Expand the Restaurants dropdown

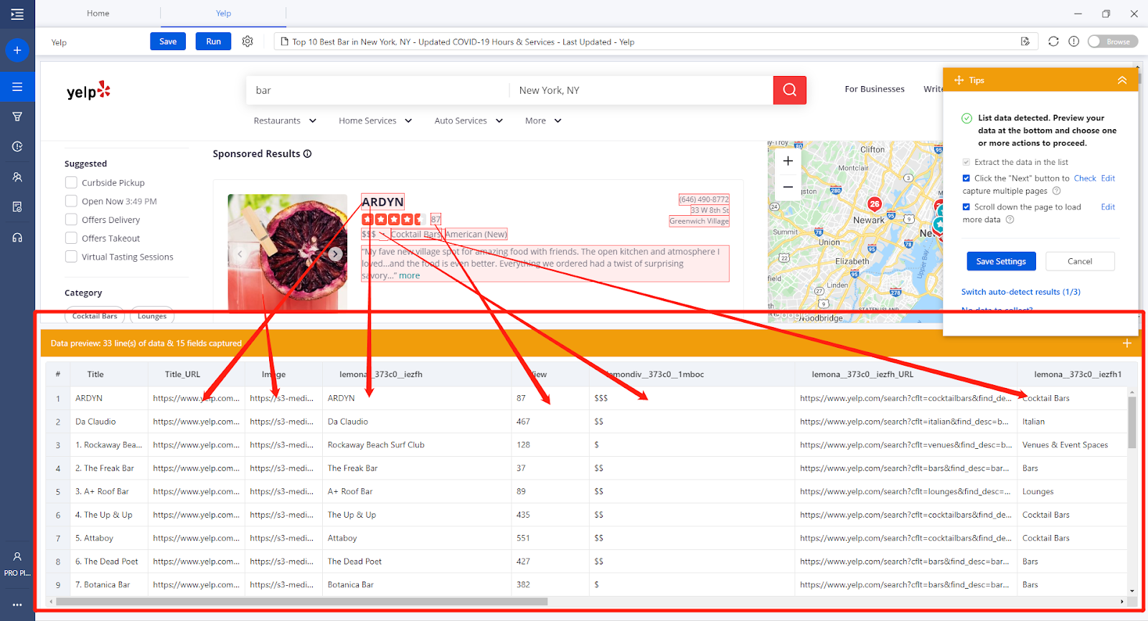pyautogui.click(x=285, y=120)
